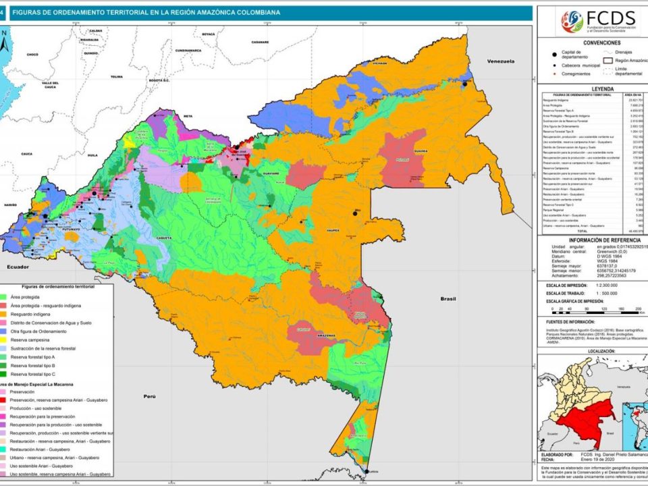Image resolution: width=648 pixels, height=486 pixels.
Task: Pick the Reserva campesina yellow swatch
Action: point(5,340)
